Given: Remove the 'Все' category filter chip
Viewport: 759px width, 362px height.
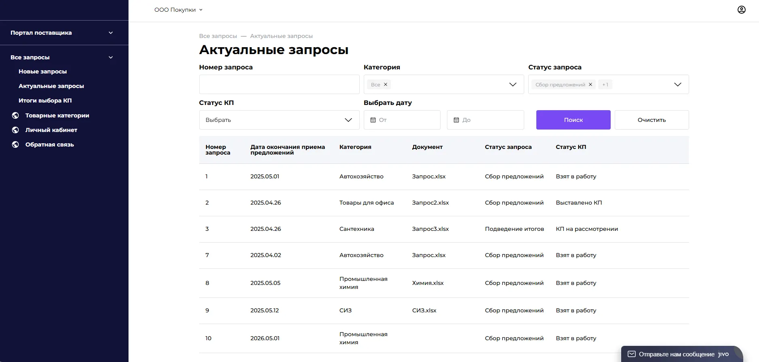Looking at the screenshot, I should click(x=386, y=84).
